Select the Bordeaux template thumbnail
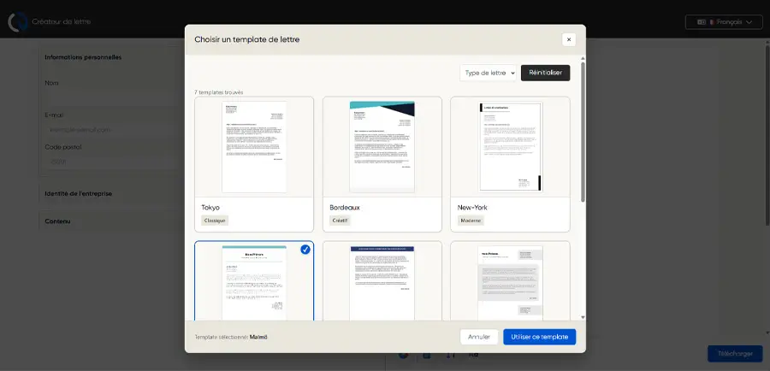Screen dimensions: 770x371 [382, 147]
